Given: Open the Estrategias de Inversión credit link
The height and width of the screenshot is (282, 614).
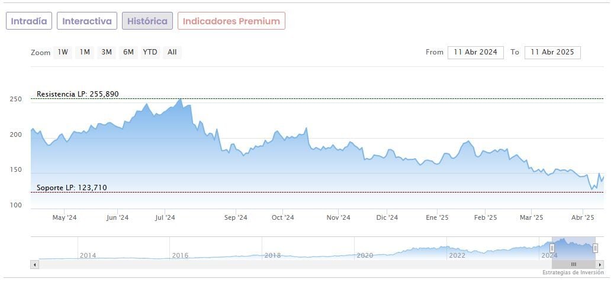Looking at the screenshot, I should click(573, 273).
